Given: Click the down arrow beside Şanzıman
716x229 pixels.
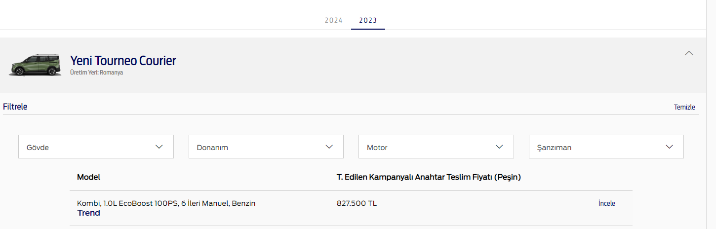Looking at the screenshot, I should click(x=670, y=147).
